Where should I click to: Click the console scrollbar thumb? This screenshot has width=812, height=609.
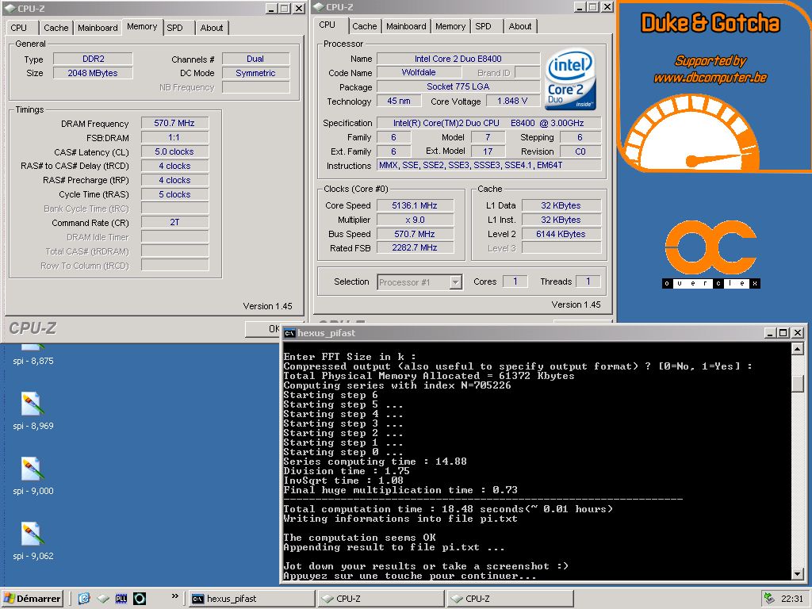[x=798, y=383]
